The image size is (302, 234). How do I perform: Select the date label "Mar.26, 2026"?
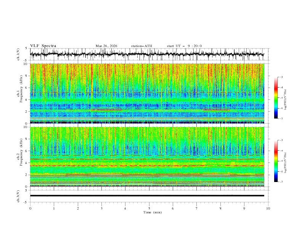click(x=106, y=46)
